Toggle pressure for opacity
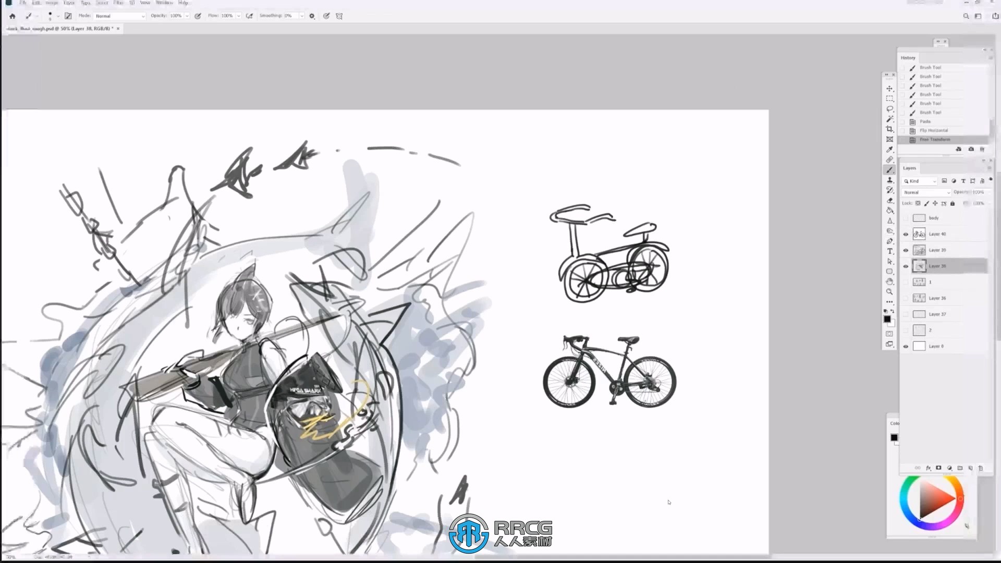Screen dimensions: 1001x563 [x=198, y=16]
